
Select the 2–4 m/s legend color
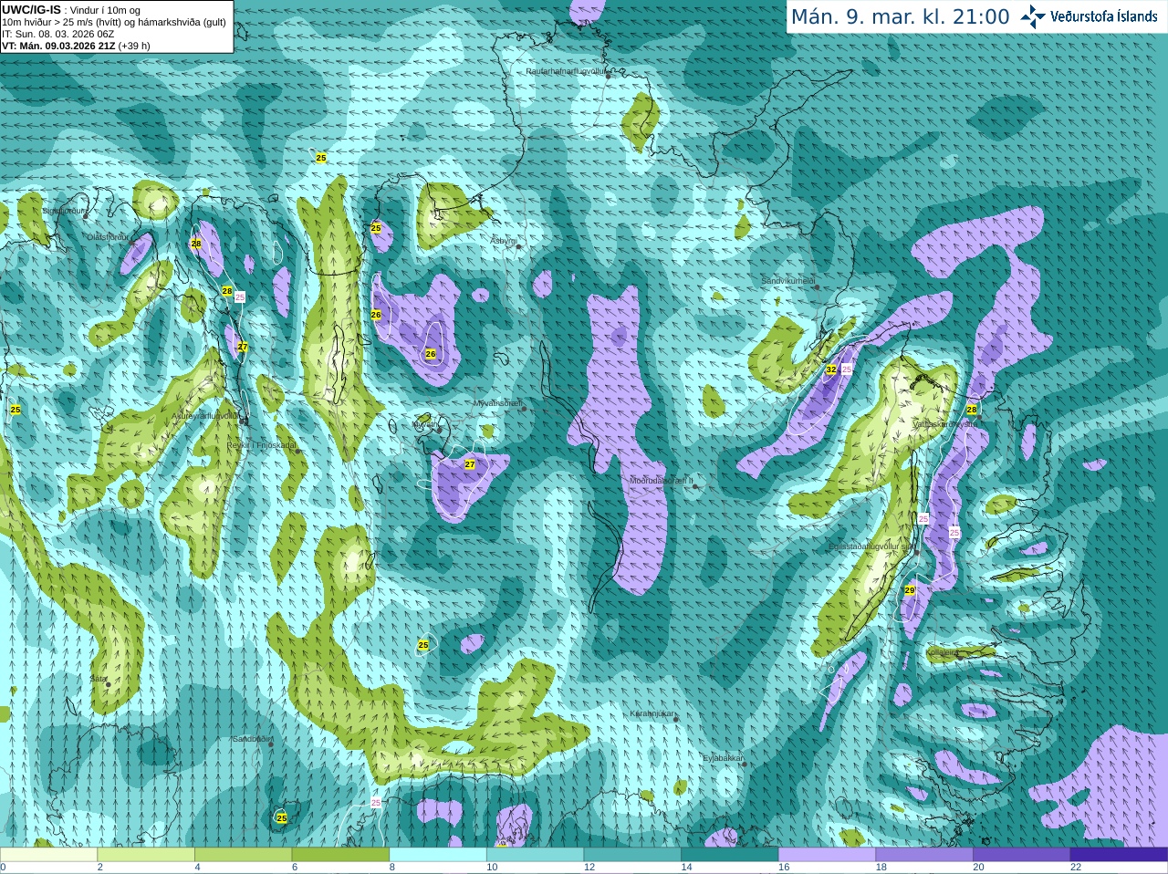point(146,854)
